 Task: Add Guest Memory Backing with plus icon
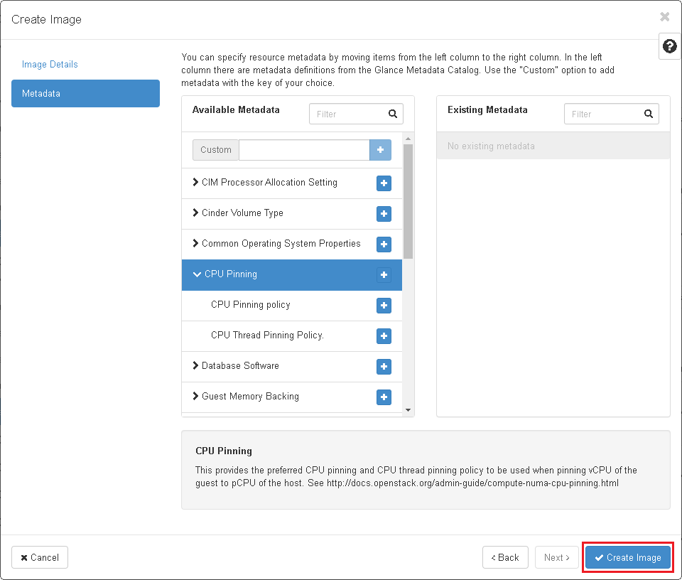(384, 397)
